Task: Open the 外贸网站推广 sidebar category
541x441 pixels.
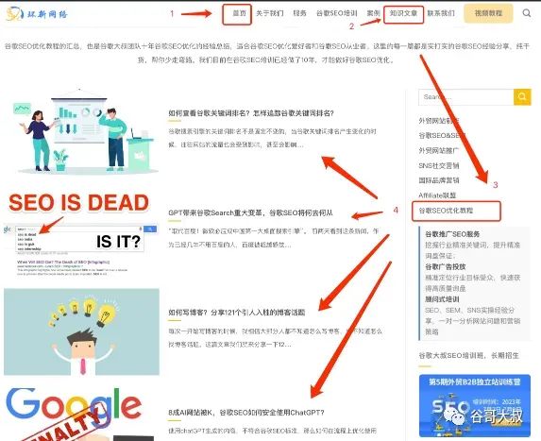Action: (x=439, y=150)
